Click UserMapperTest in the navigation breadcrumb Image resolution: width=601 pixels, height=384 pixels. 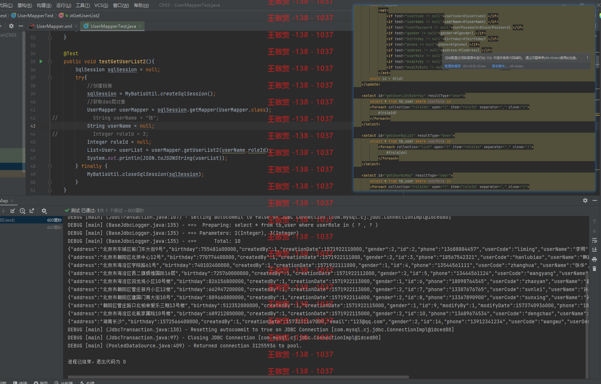(36, 15)
